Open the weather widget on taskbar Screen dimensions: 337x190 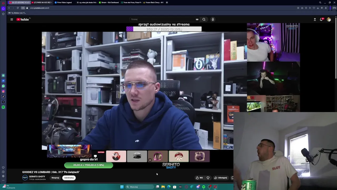[x=8, y=187]
